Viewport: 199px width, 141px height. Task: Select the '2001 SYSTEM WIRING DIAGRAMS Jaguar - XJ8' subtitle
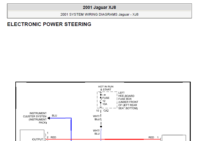[x=99, y=14]
